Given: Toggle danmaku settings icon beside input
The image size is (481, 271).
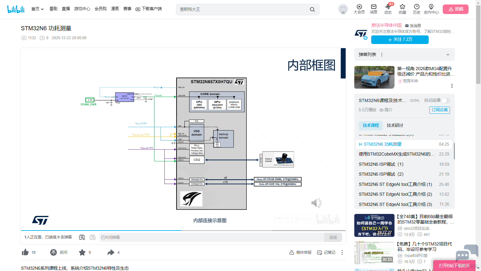Looking at the screenshot, I should click(93, 237).
